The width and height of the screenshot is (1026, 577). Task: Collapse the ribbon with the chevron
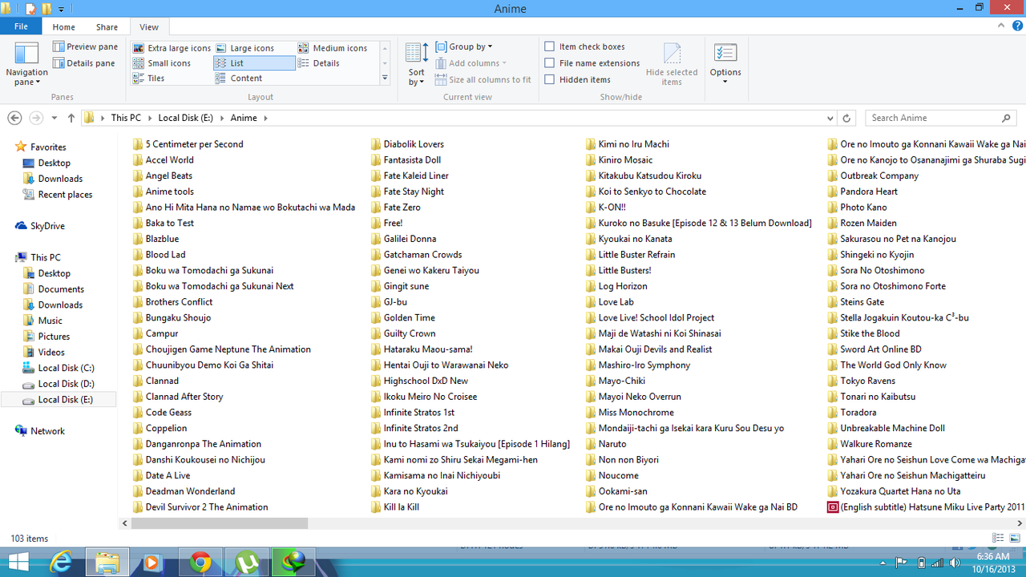pos(1003,27)
